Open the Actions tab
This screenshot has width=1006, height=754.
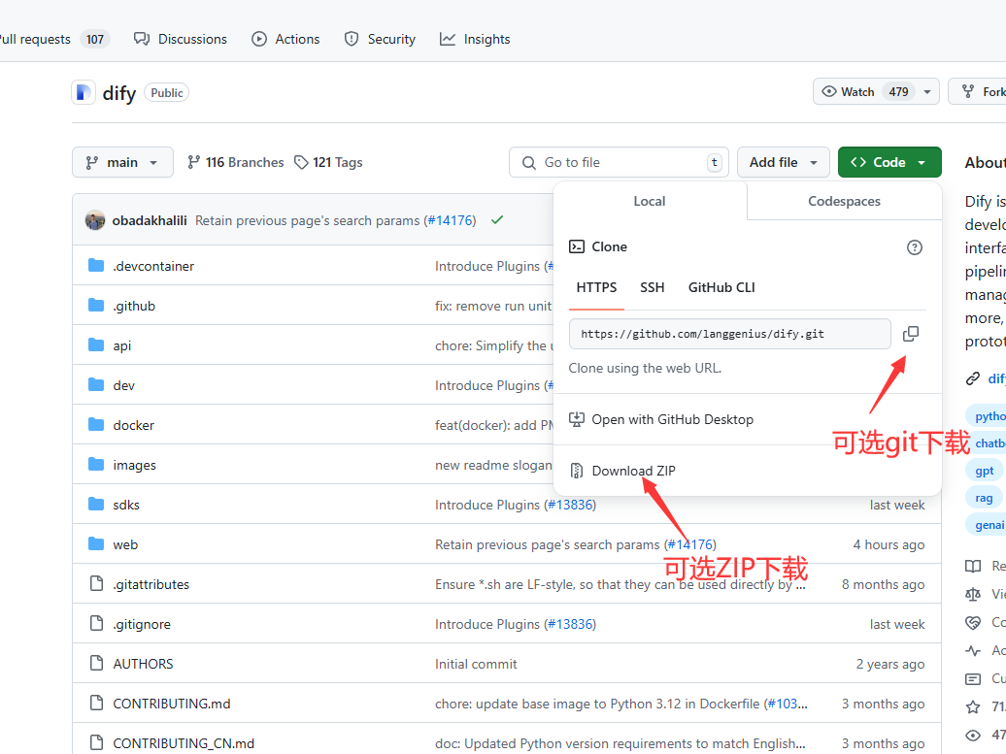[285, 39]
